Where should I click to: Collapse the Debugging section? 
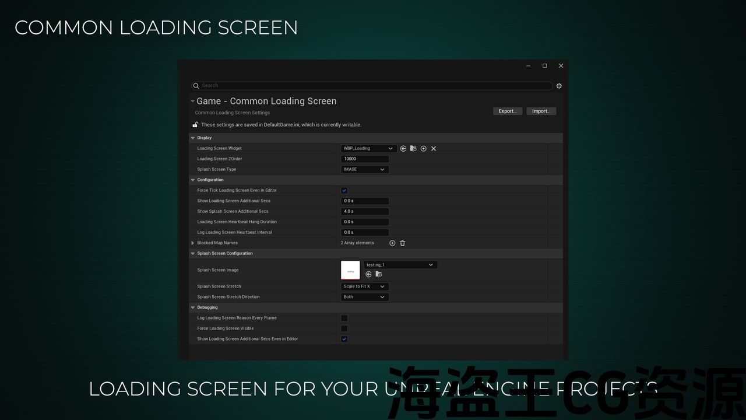click(x=193, y=307)
